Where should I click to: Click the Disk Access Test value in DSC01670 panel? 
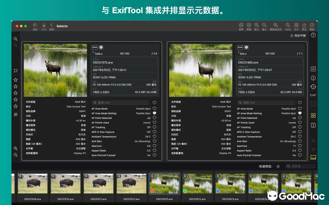pyautogui.click(x=76, y=107)
